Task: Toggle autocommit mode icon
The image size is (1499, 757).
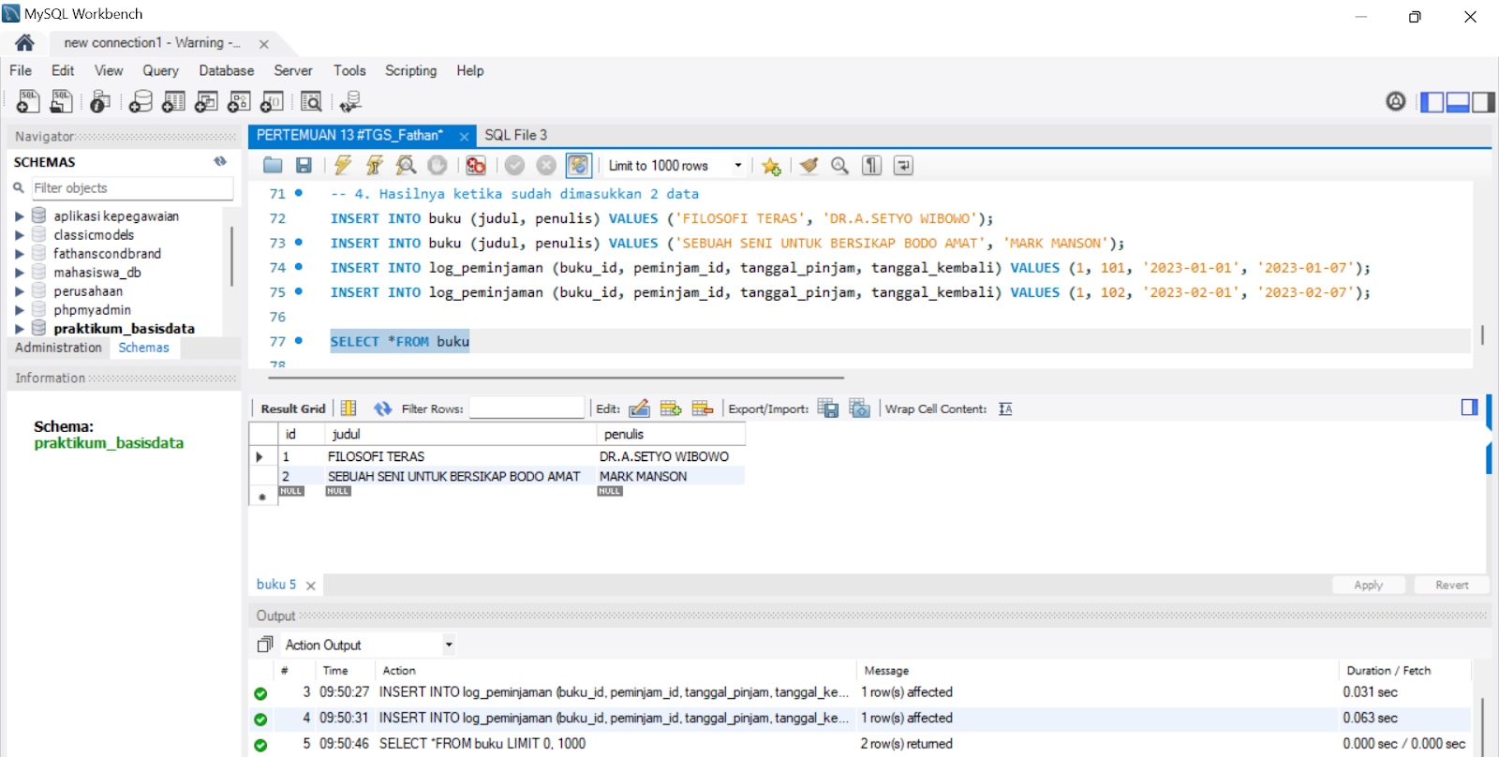Action: tap(579, 166)
